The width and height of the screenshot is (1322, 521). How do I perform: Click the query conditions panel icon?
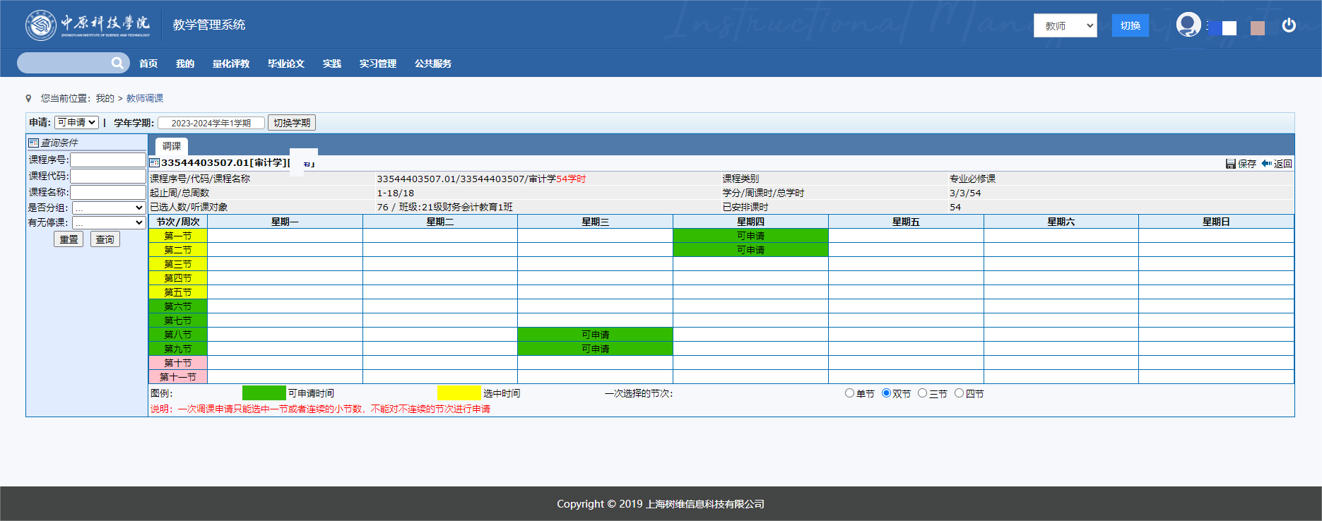coord(33,143)
